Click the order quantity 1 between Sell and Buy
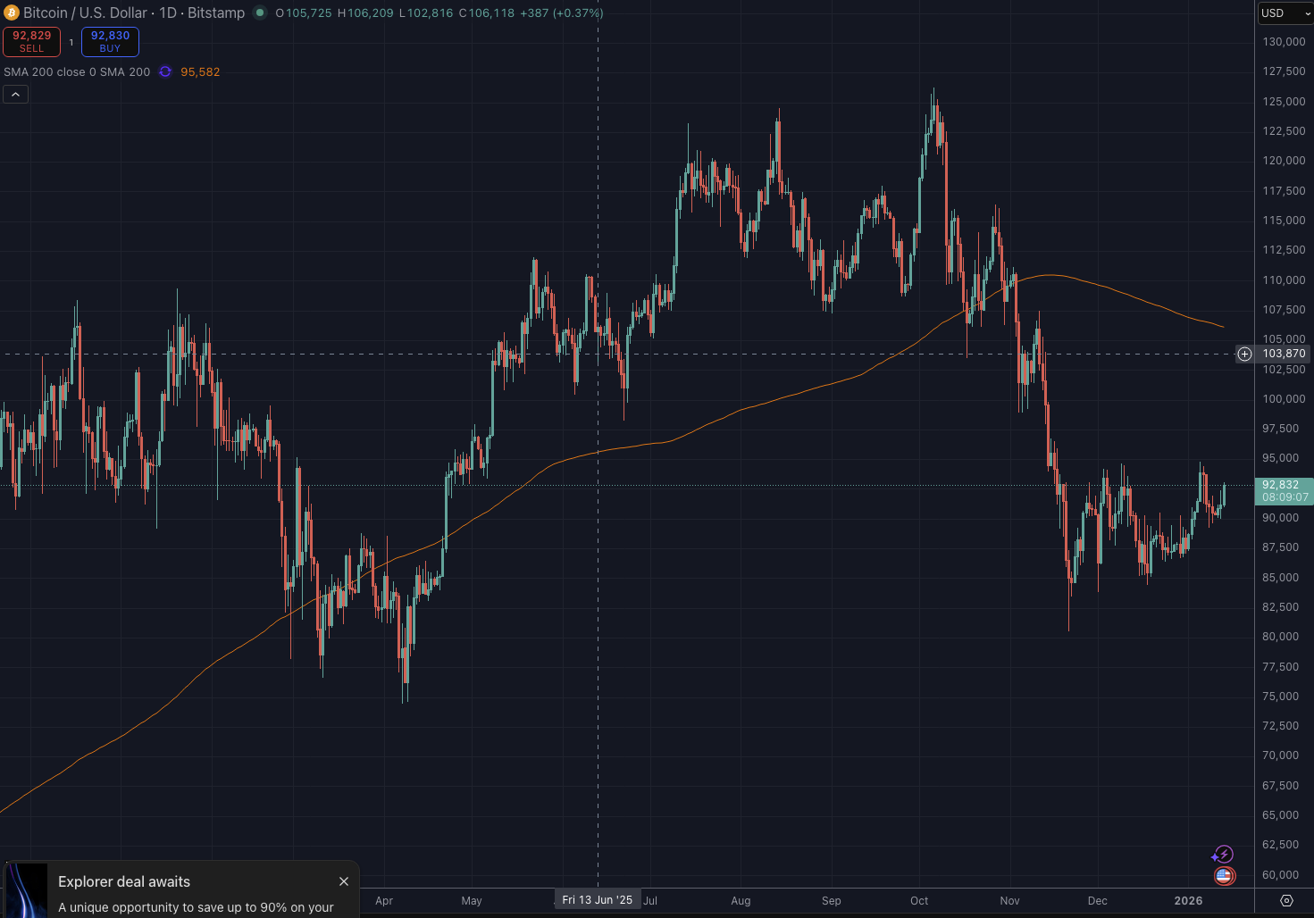This screenshot has width=1314, height=918. (71, 42)
